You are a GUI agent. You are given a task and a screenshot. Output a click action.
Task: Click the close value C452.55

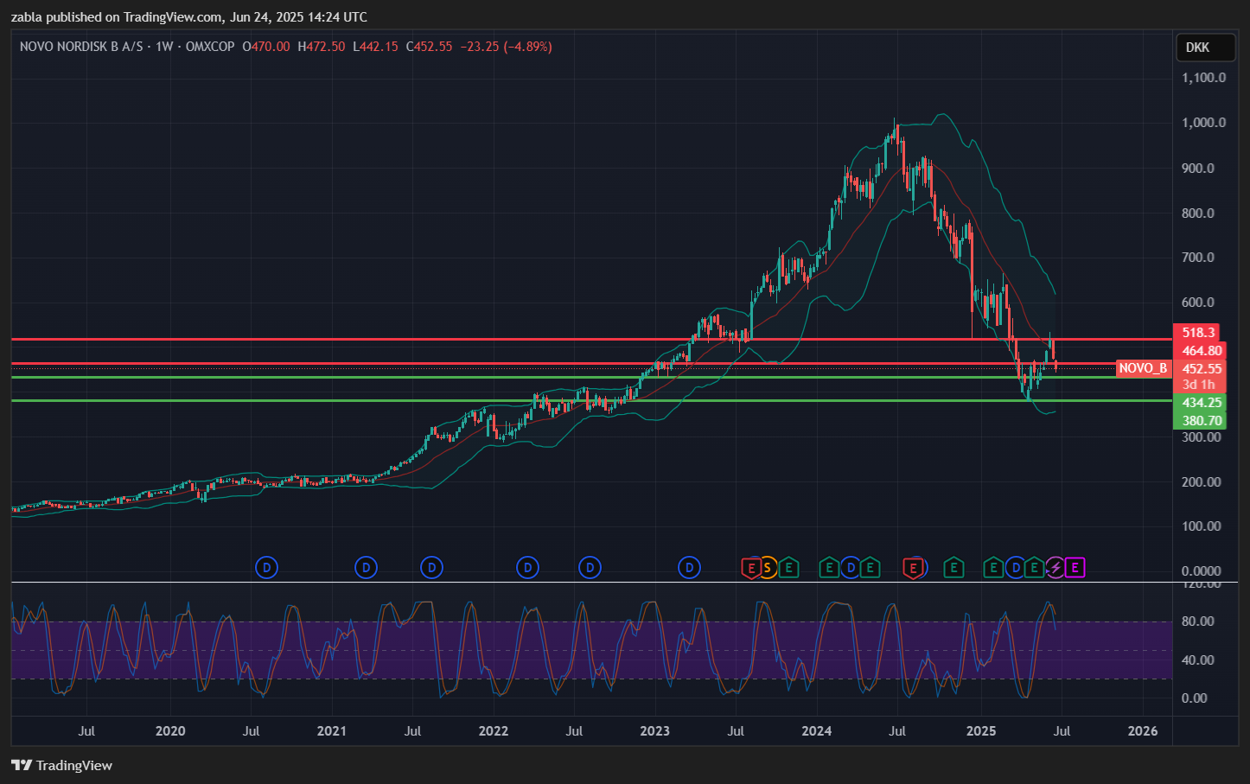430,47
